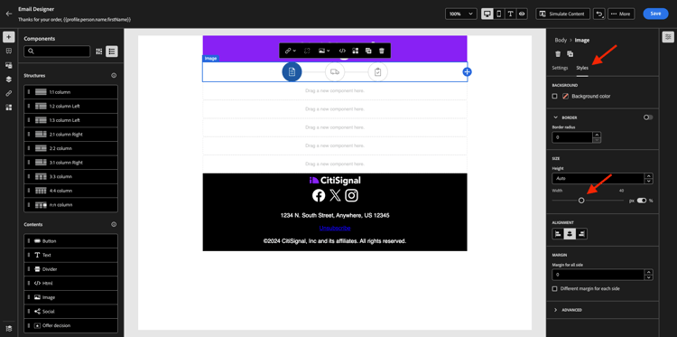Switch to mobile preview mode

(498, 14)
